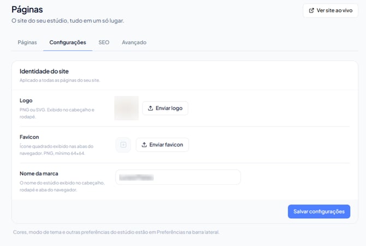Click the favicon placeholder image icon
Viewport: 366px width, 246px height.
click(x=123, y=145)
